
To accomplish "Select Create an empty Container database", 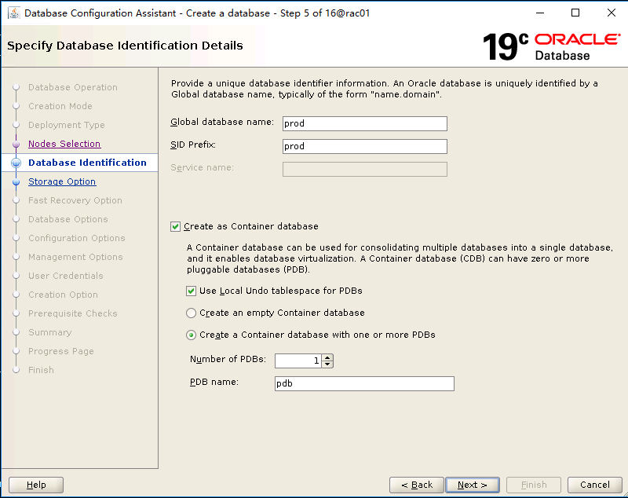I will coord(191,313).
